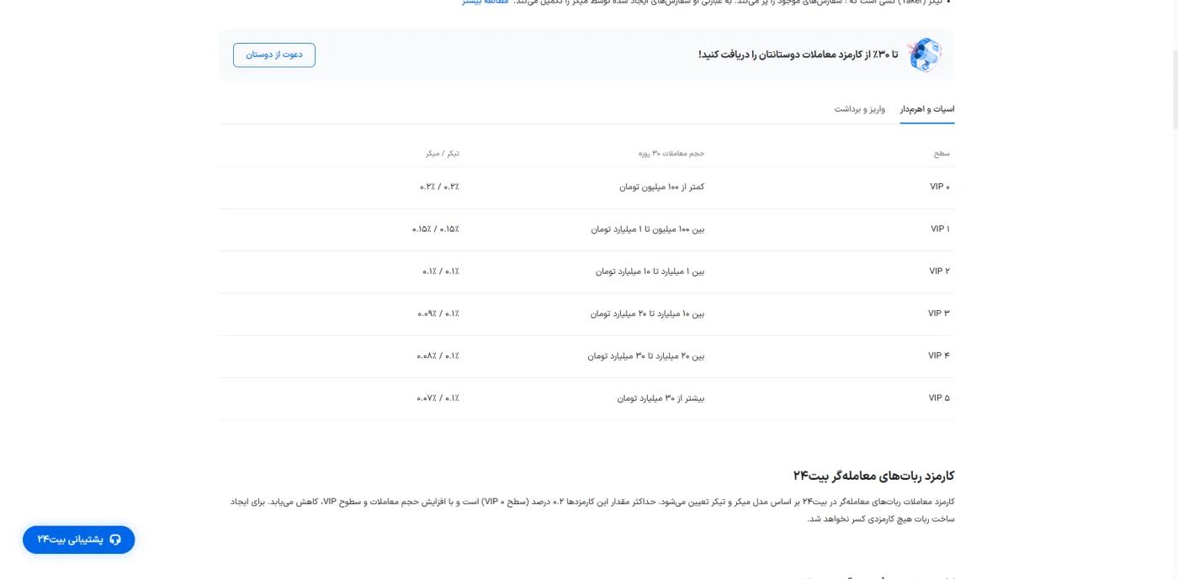Select the VIP ۰ level cell
This screenshot has width=1178, height=579.
(x=940, y=187)
